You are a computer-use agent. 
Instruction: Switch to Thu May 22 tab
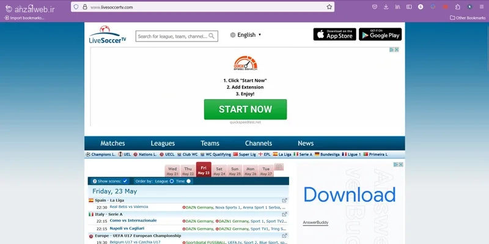click(188, 171)
